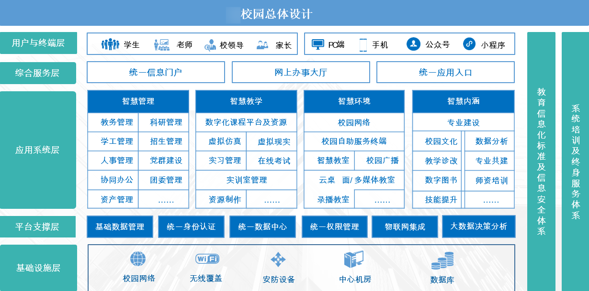Click the 教育信息化标准及信息安全体系 vertical bar
Viewport: 589px width, 291px height.
[541, 162]
